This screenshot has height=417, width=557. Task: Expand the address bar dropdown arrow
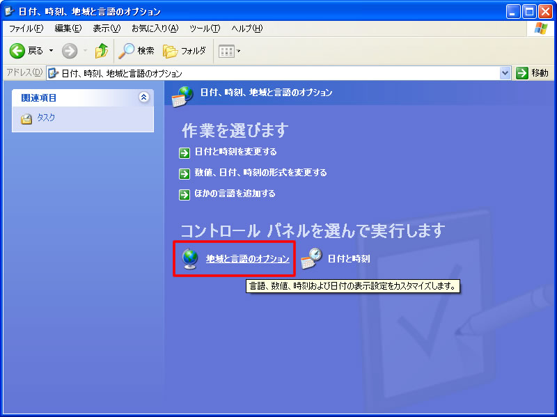coord(505,73)
